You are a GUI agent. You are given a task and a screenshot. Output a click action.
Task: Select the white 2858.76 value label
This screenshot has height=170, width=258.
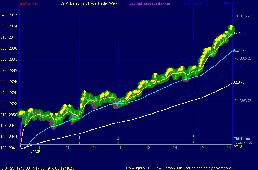tap(238, 83)
